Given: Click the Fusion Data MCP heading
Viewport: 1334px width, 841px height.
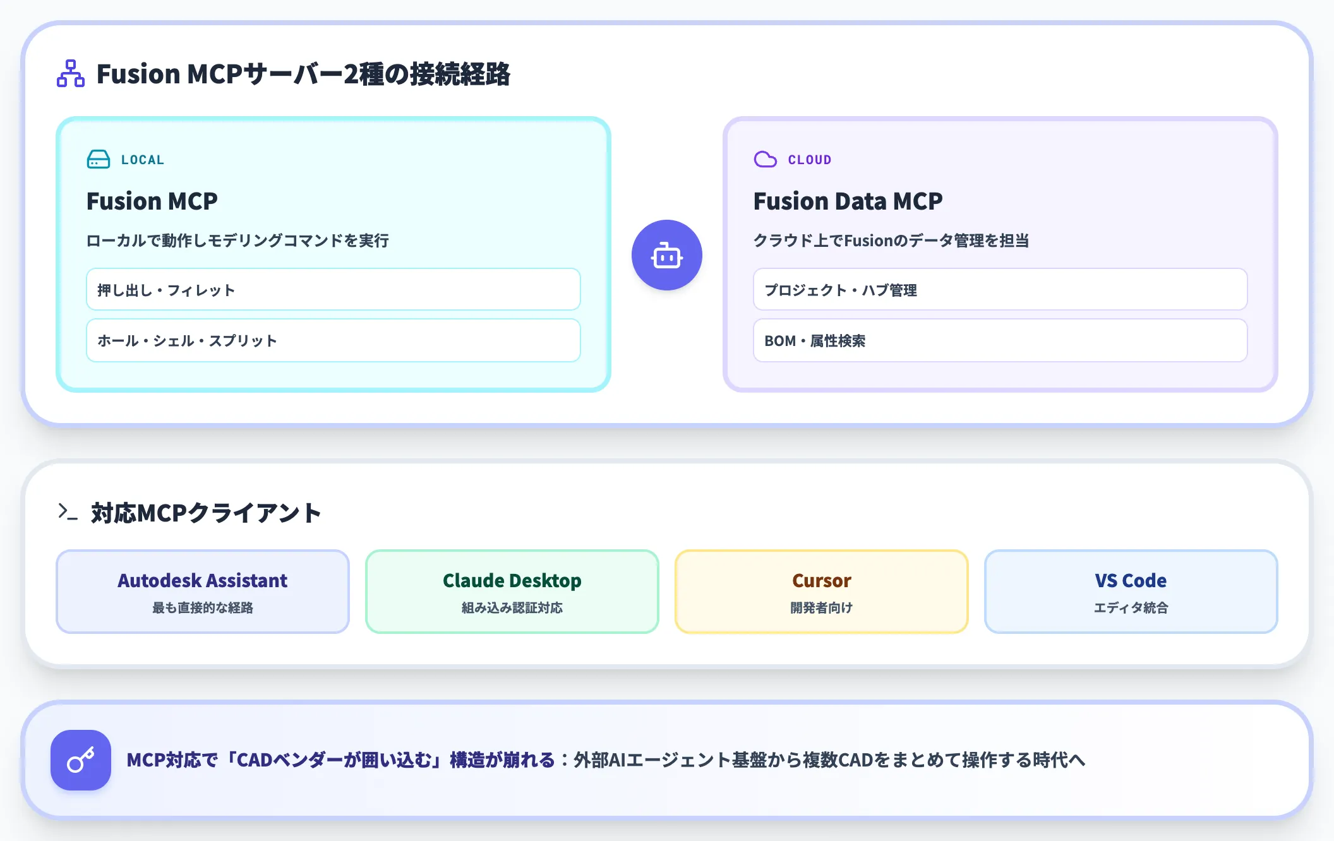Looking at the screenshot, I should 848,201.
